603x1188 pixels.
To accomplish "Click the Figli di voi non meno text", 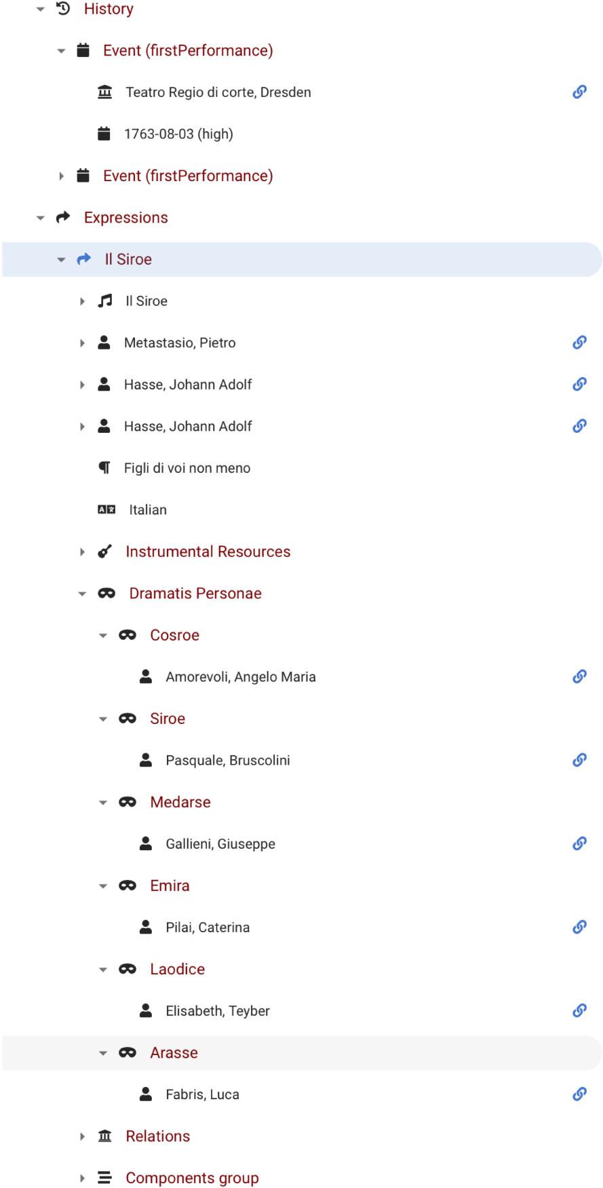I will (x=187, y=468).
